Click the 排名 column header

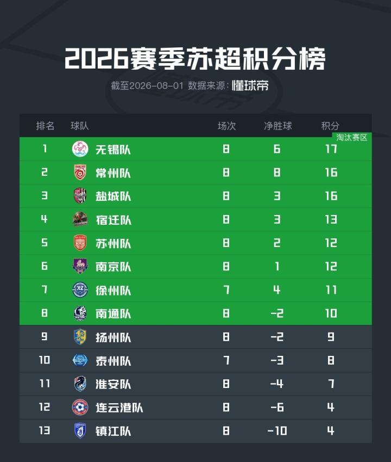[45, 126]
